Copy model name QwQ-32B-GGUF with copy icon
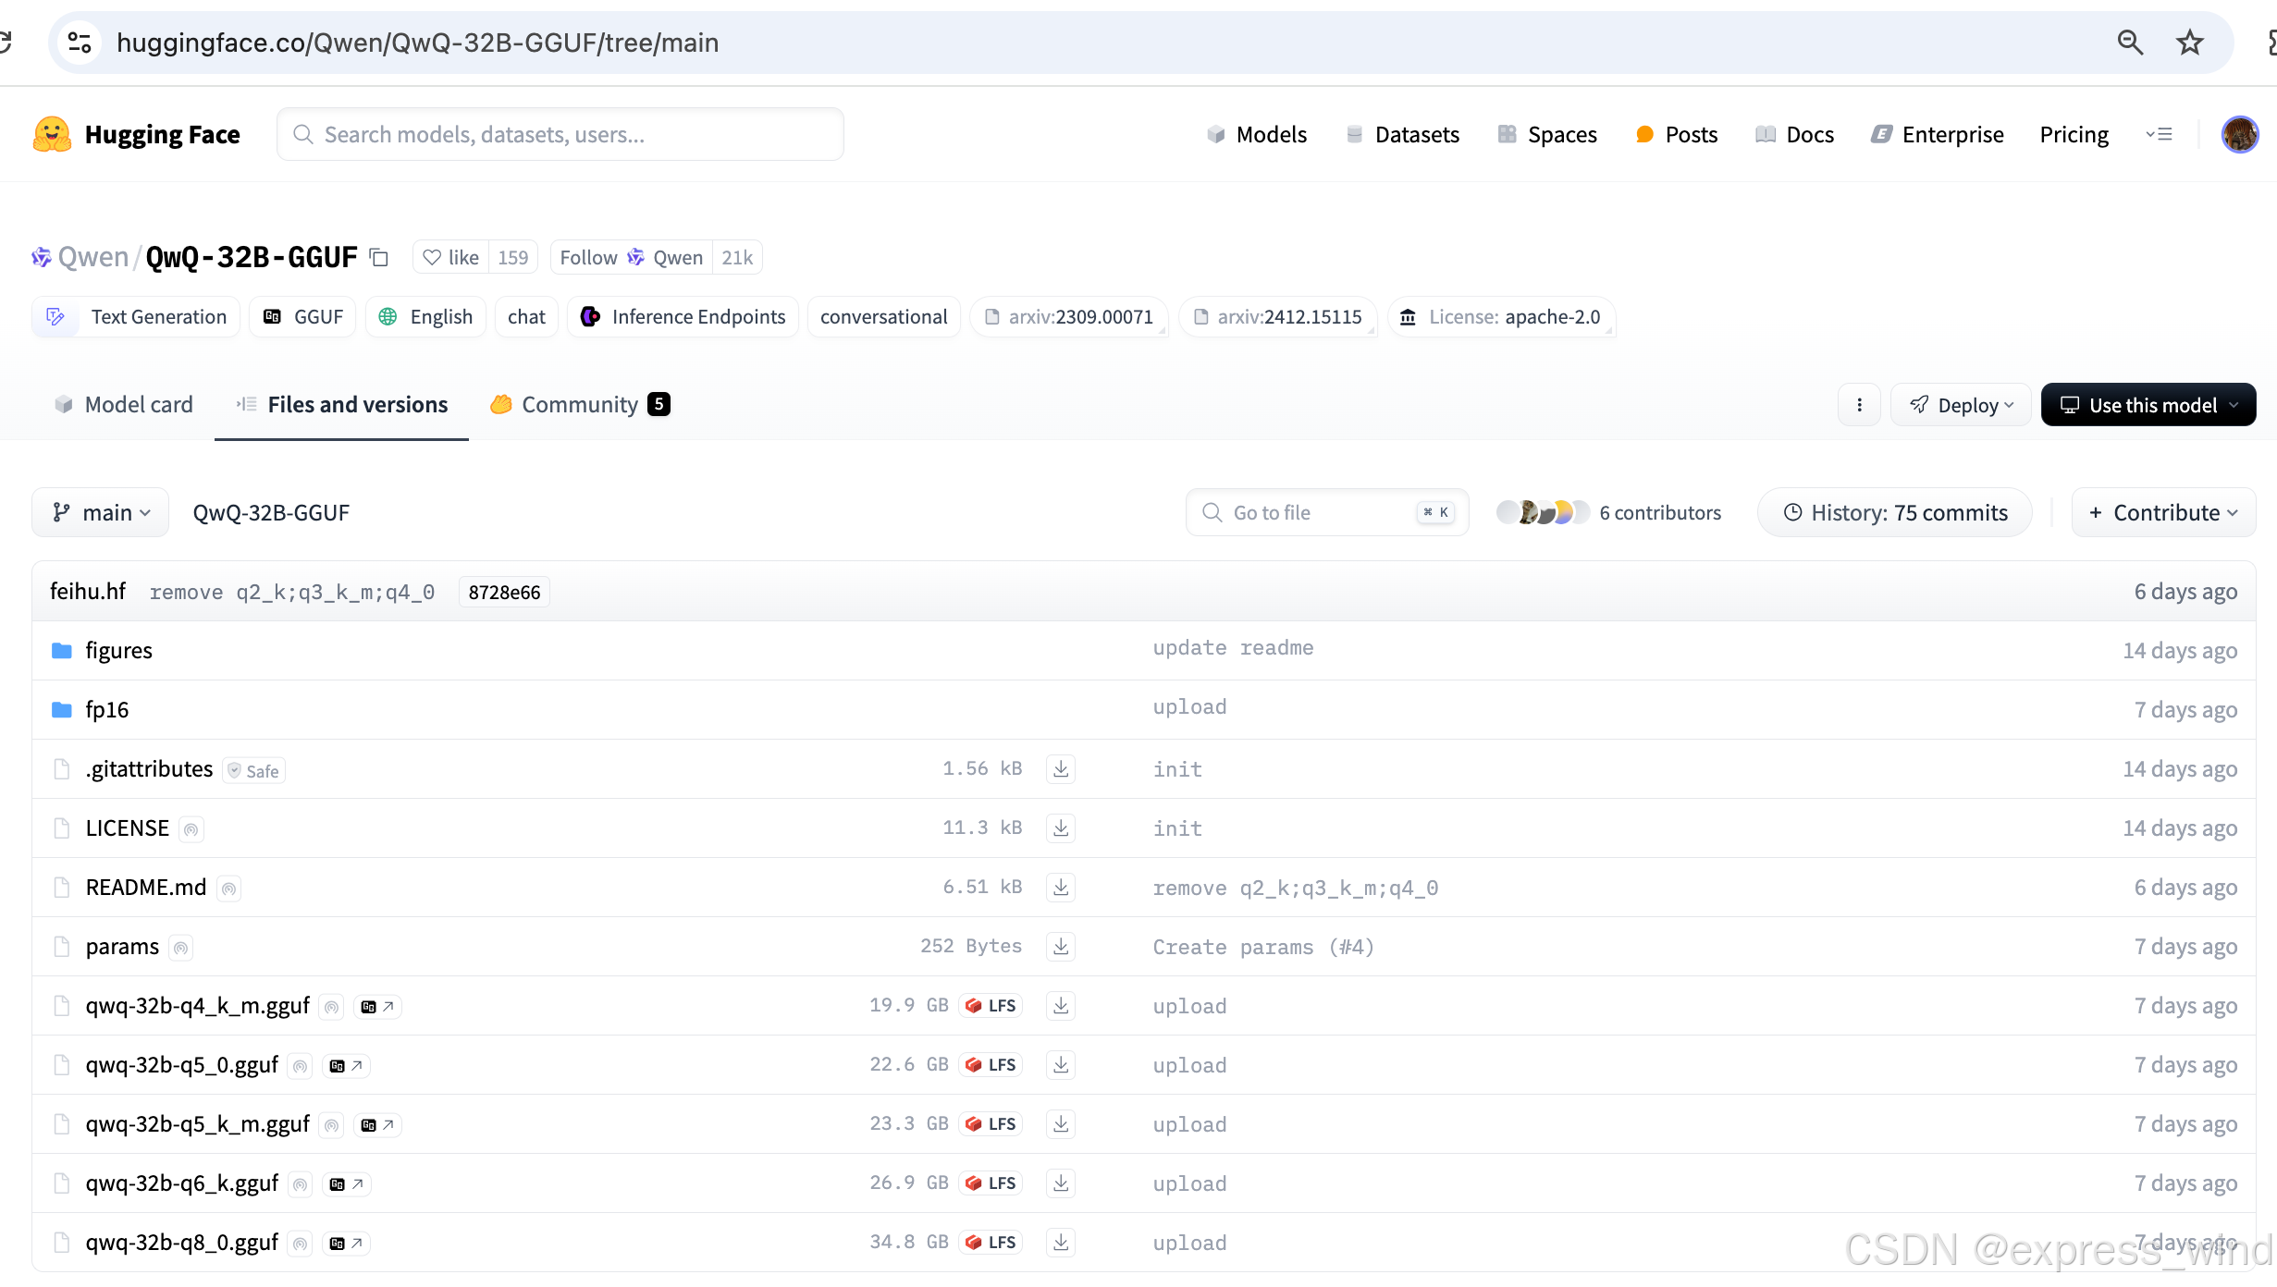2277x1287 pixels. (x=378, y=257)
